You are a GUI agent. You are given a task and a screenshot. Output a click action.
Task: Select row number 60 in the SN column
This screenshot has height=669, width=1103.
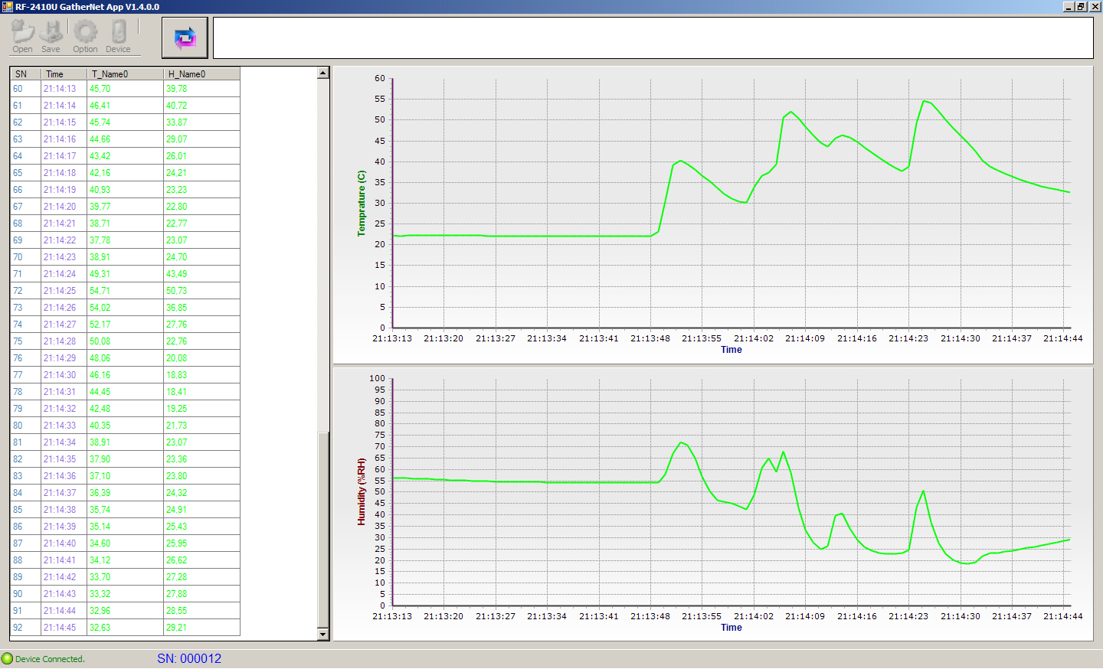point(25,89)
